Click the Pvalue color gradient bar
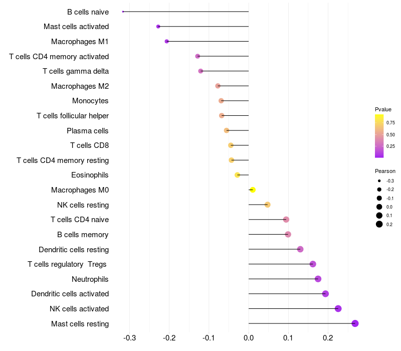The width and height of the screenshot is (401, 351). (379, 136)
